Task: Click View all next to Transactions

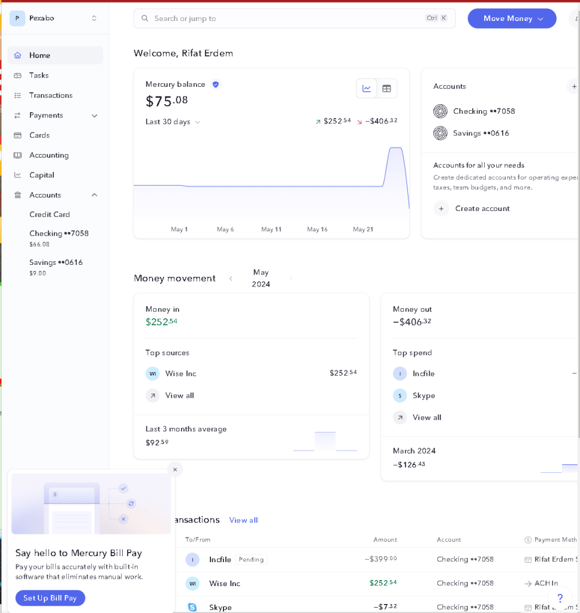Action: (243, 520)
